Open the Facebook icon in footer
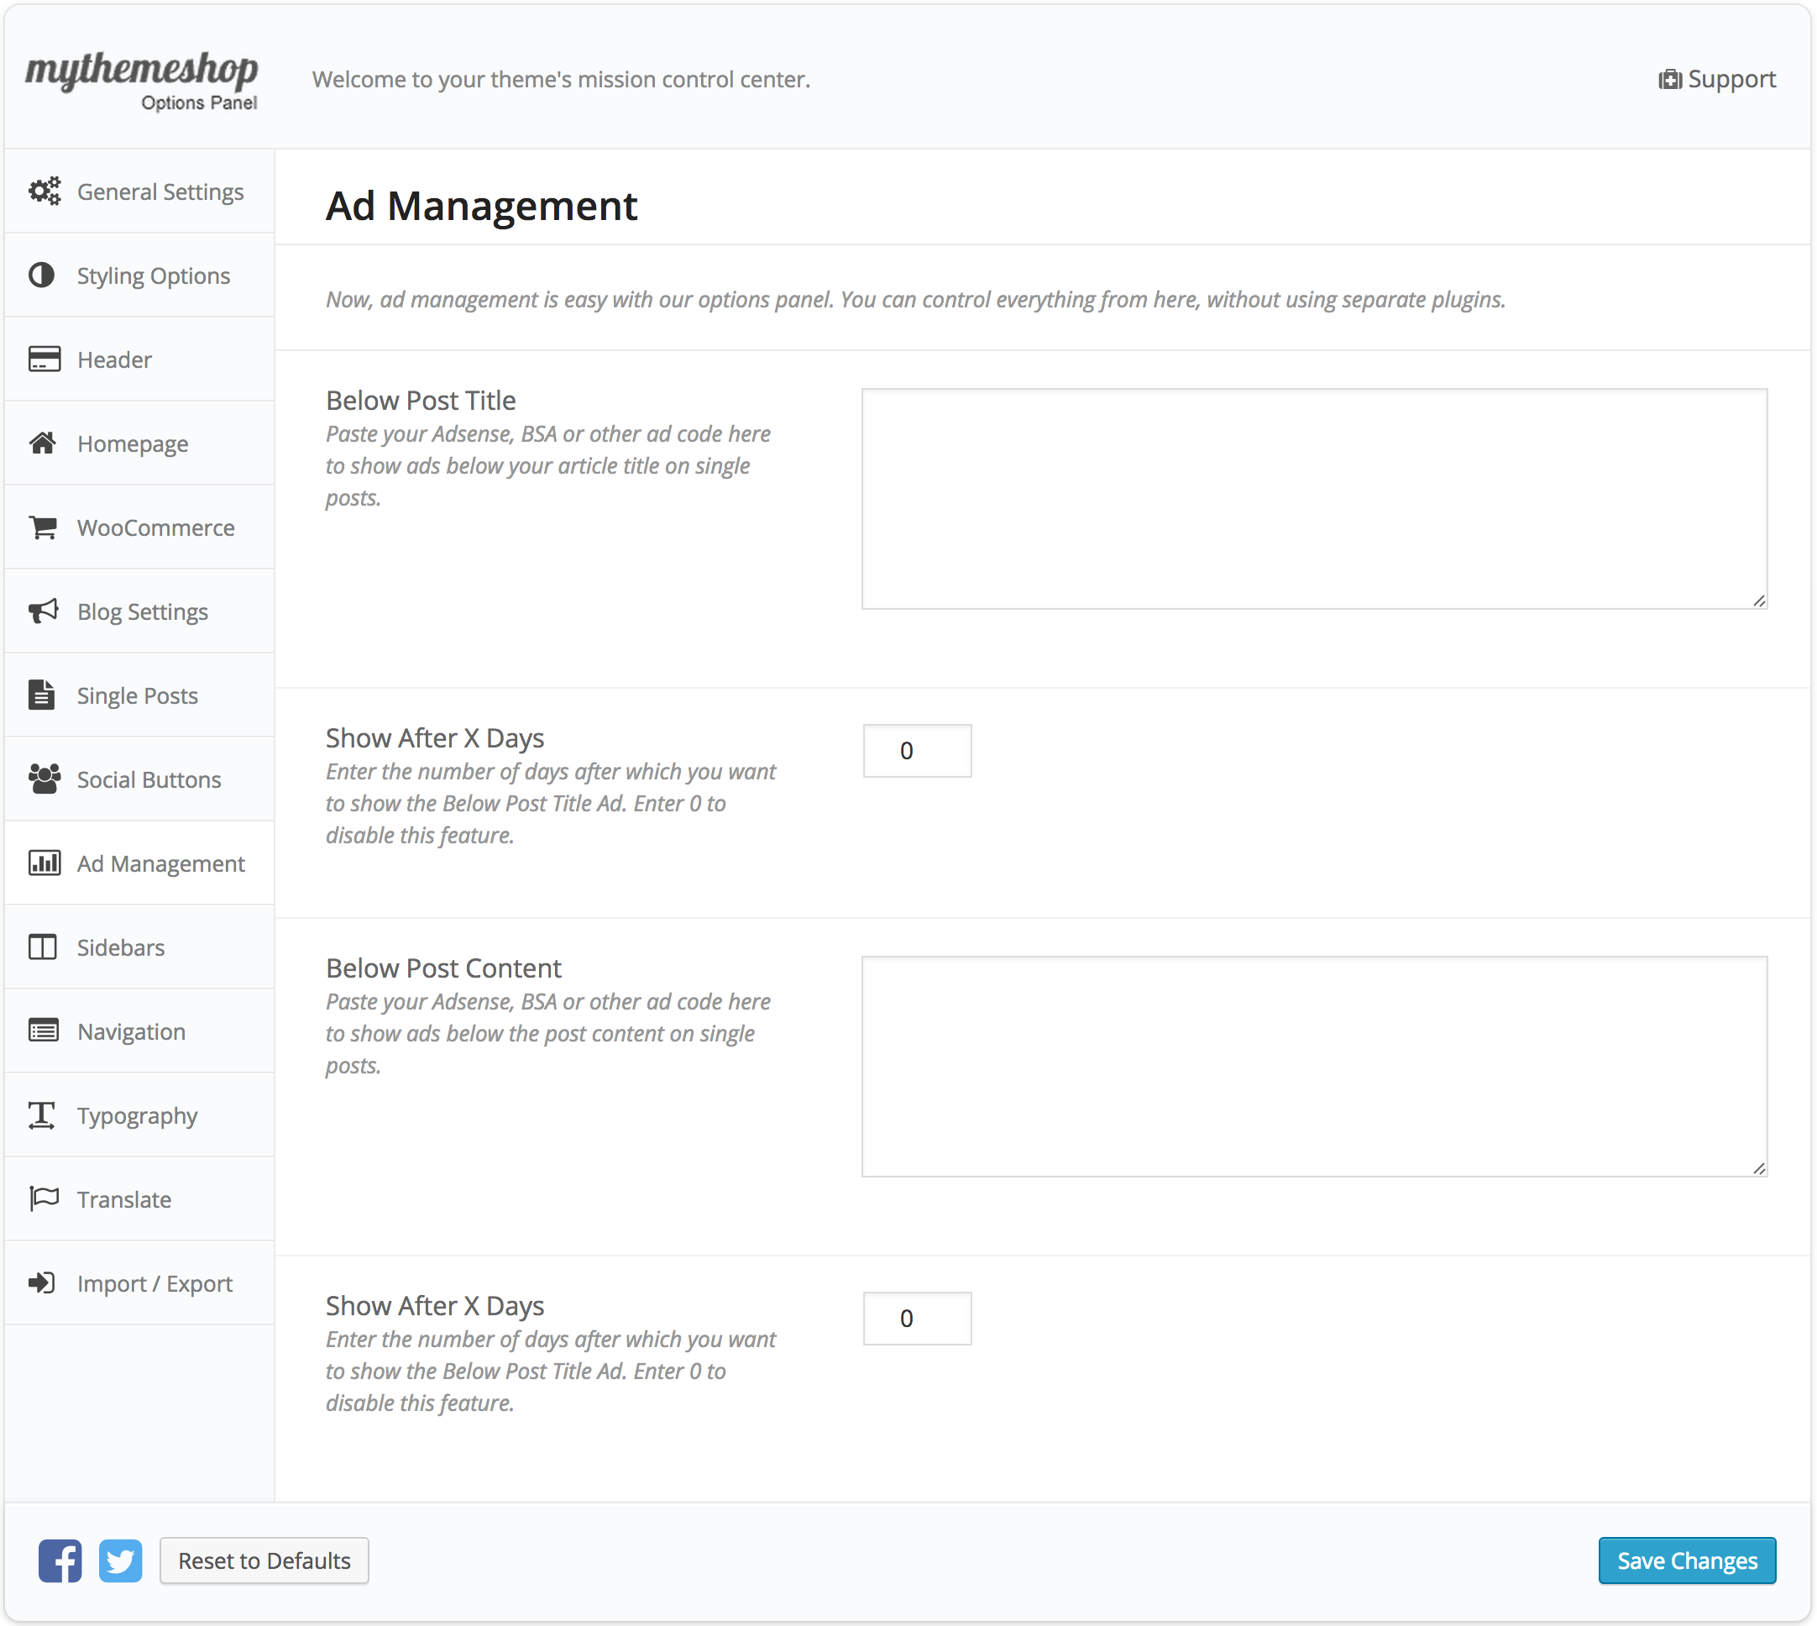The width and height of the screenshot is (1817, 1626). click(60, 1560)
